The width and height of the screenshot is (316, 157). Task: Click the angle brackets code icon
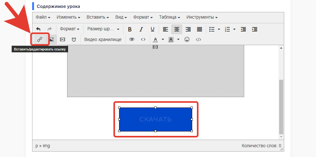(x=143, y=39)
